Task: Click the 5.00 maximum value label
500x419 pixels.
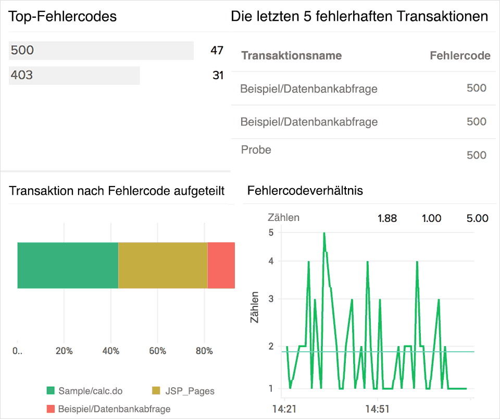Action: point(478,218)
